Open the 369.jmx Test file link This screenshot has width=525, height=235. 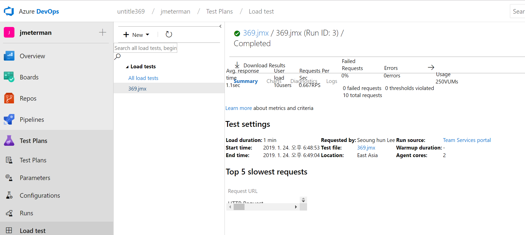point(366,148)
